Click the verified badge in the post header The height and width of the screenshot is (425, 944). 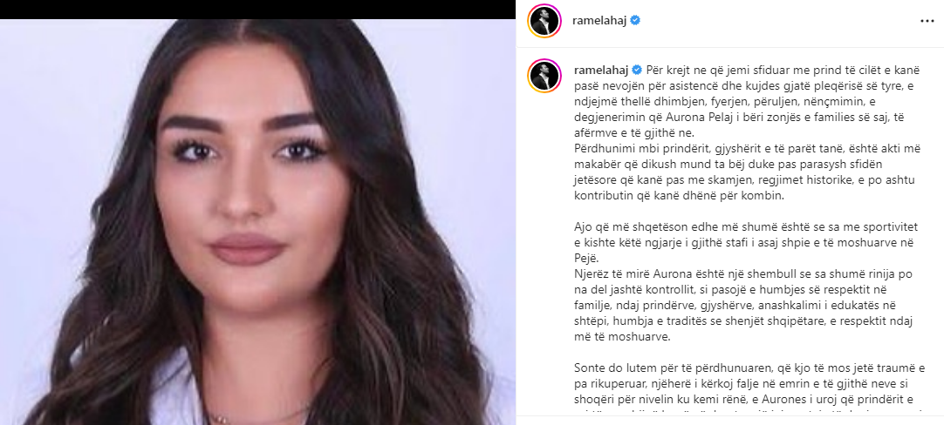click(x=635, y=20)
